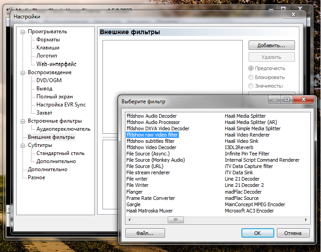This screenshot has width=321, height=252.
Task: Enable the Значимость radio option
Action: pos(251,86)
